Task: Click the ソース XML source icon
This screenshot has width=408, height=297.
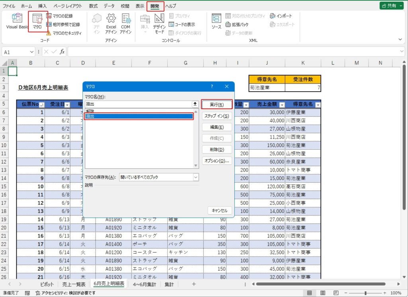Action: (216, 22)
